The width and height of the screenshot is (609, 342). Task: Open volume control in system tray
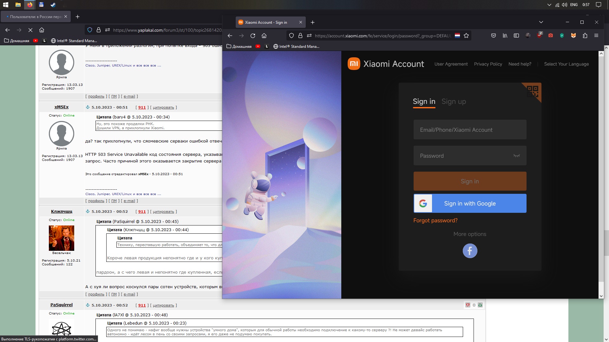(565, 5)
